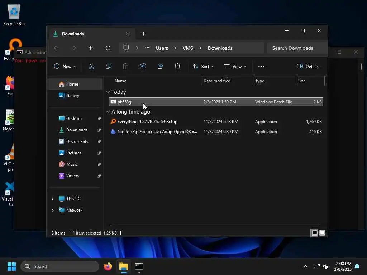This screenshot has height=275, width=367.
Task: Unpin Downloads via its pin icon
Action: [100, 130]
